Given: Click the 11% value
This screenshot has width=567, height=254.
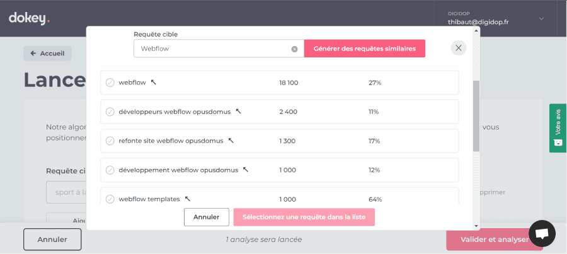Looking at the screenshot, I should (x=374, y=112).
